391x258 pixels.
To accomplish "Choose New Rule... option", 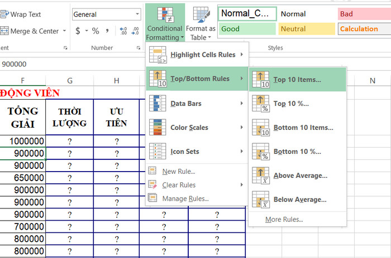I will click(197, 171).
